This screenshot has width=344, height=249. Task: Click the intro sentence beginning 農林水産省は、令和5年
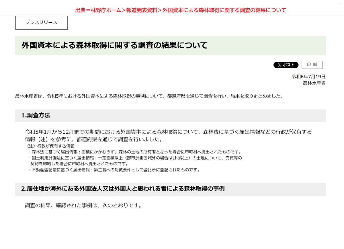coord(149,96)
